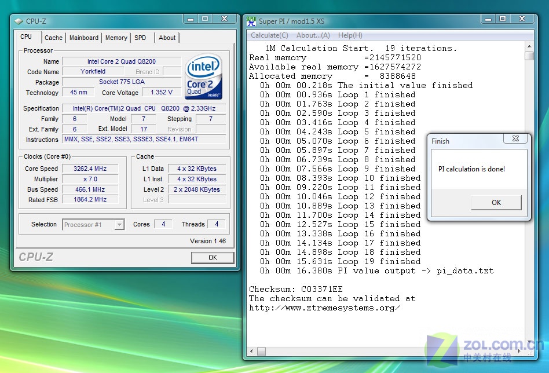Select the About tab in CPU-Z
Screen dimensions: 549x373
tap(167, 38)
